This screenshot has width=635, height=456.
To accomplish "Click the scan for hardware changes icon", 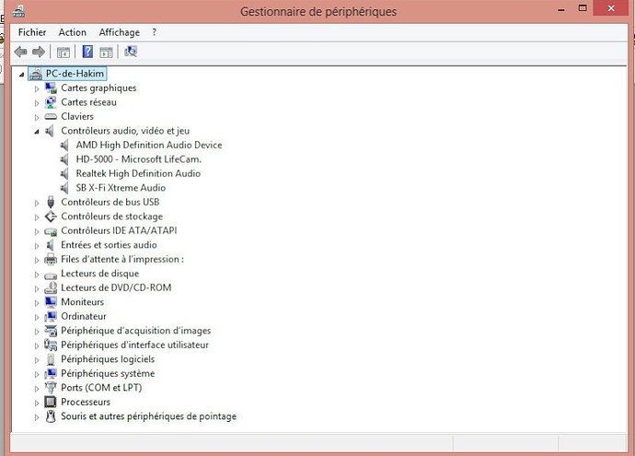I will (131, 52).
